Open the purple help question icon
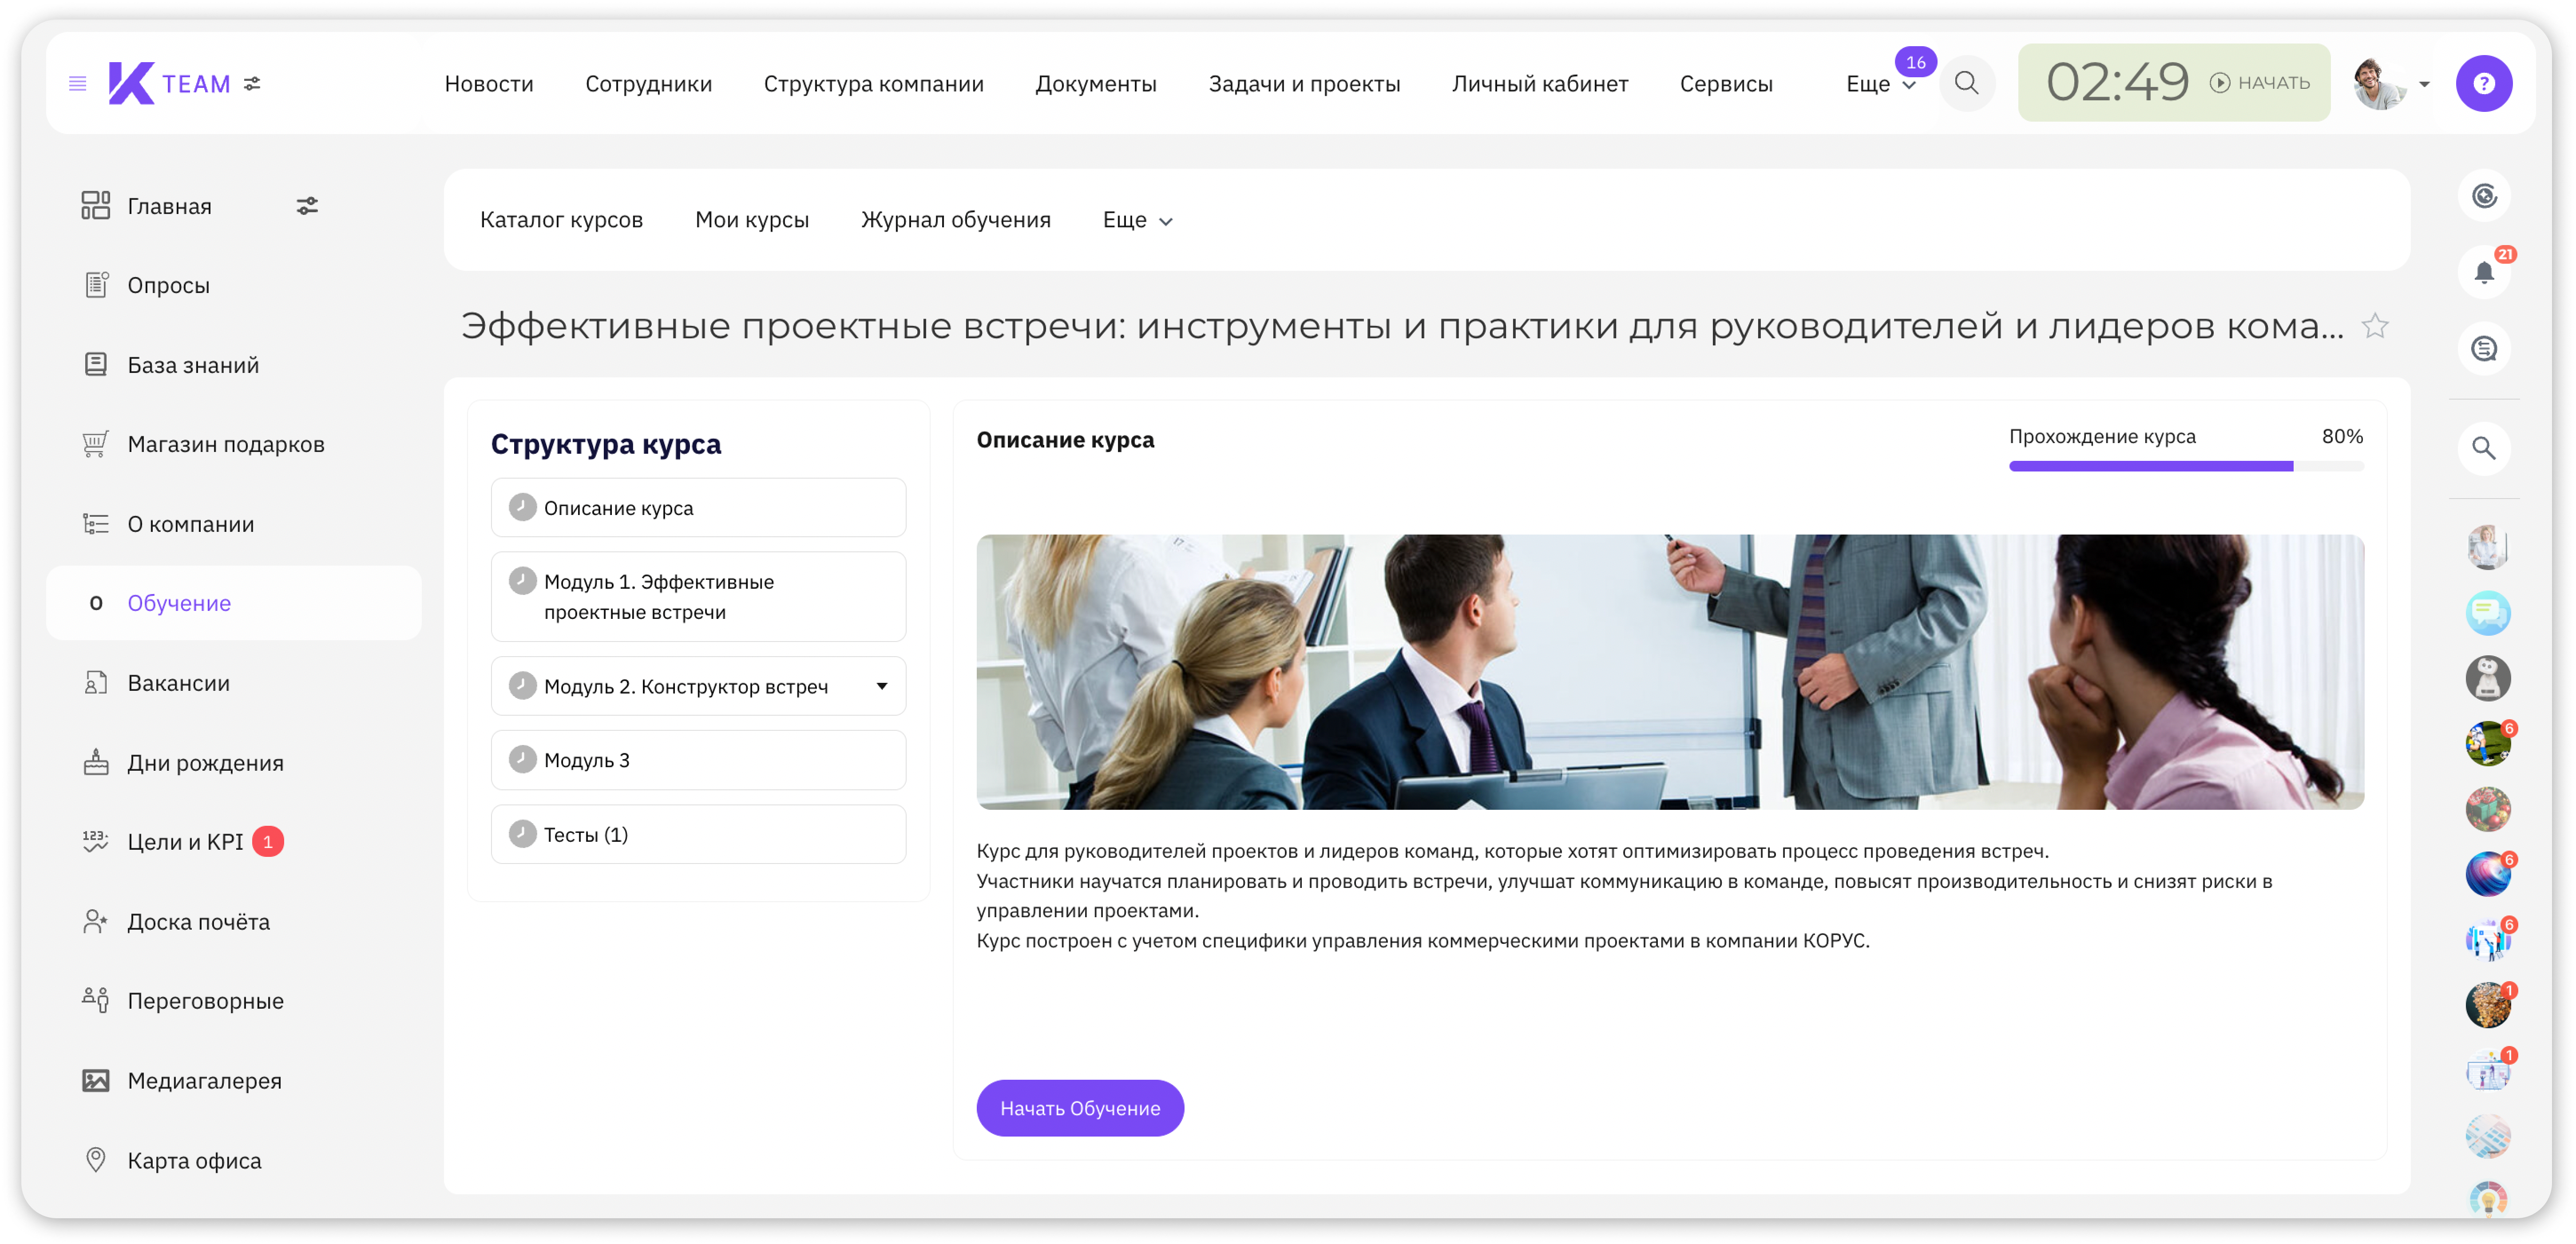This screenshot has width=2576, height=1244. coord(2483,84)
